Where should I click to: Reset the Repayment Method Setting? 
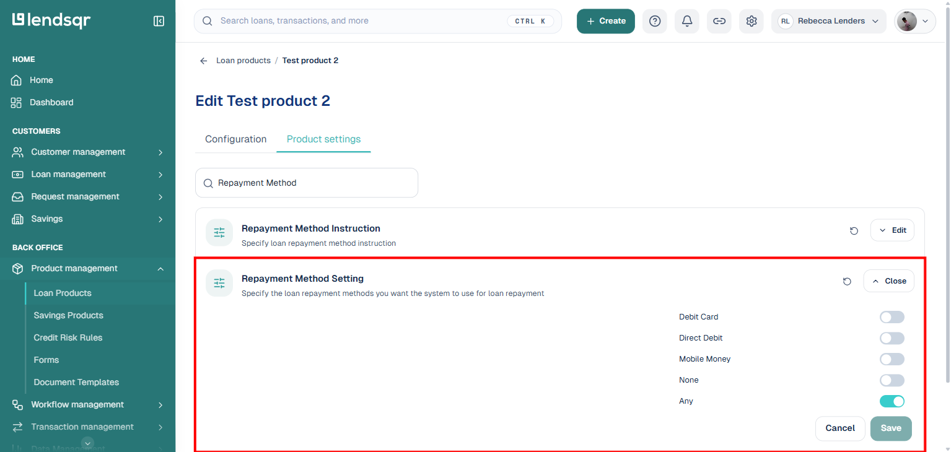click(847, 282)
